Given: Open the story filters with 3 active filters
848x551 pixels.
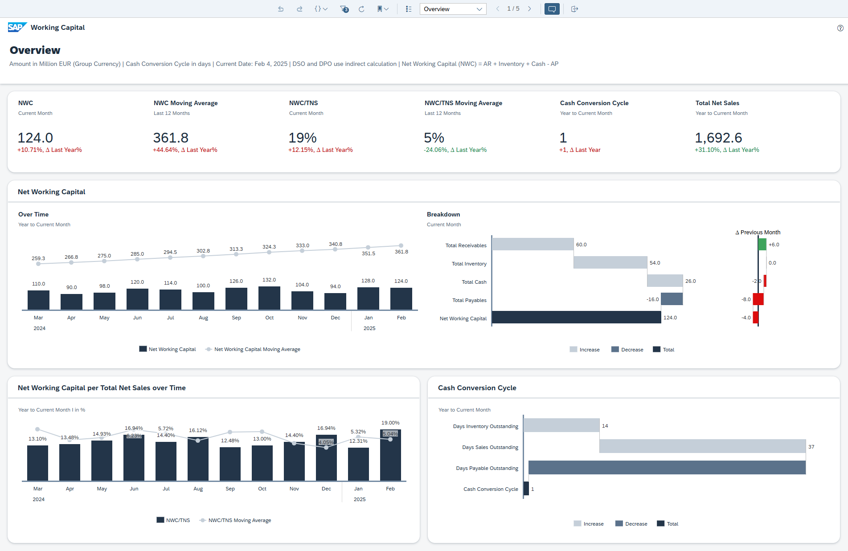Looking at the screenshot, I should 343,8.
